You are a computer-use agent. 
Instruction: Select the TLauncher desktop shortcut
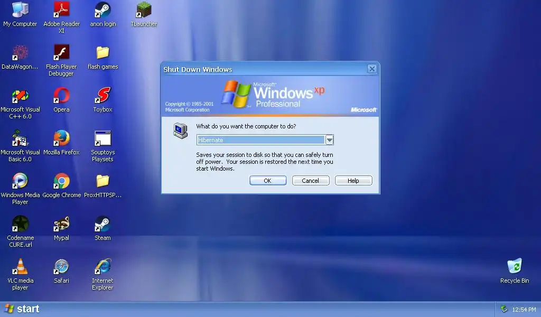[x=144, y=10]
